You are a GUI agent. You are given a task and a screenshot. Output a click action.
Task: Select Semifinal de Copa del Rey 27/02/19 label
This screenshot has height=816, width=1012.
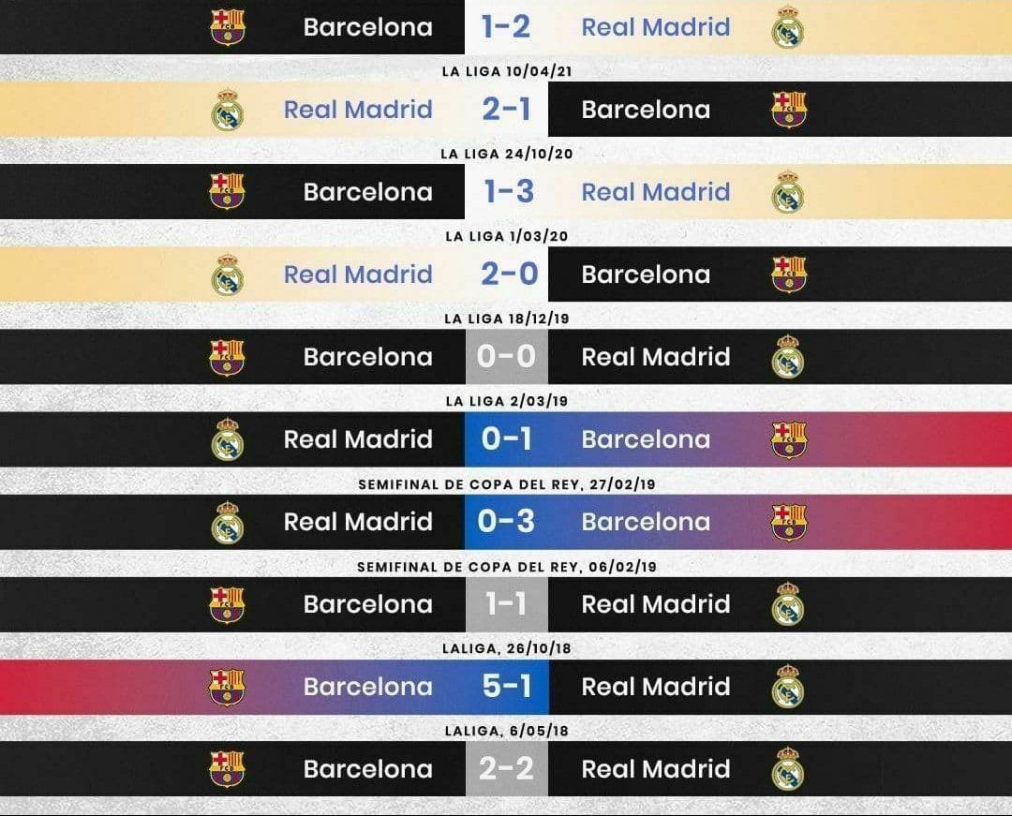[x=507, y=484]
